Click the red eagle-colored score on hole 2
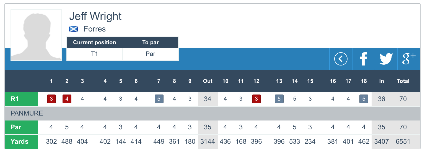The width and height of the screenshot is (425, 152). pos(67,99)
